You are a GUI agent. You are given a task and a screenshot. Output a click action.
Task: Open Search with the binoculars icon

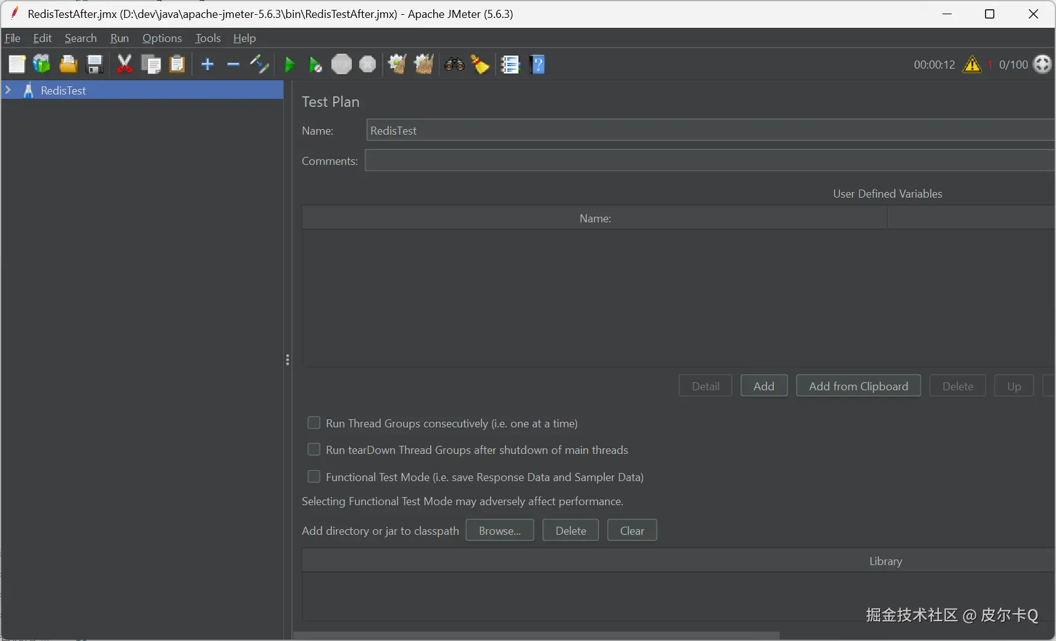coord(454,64)
